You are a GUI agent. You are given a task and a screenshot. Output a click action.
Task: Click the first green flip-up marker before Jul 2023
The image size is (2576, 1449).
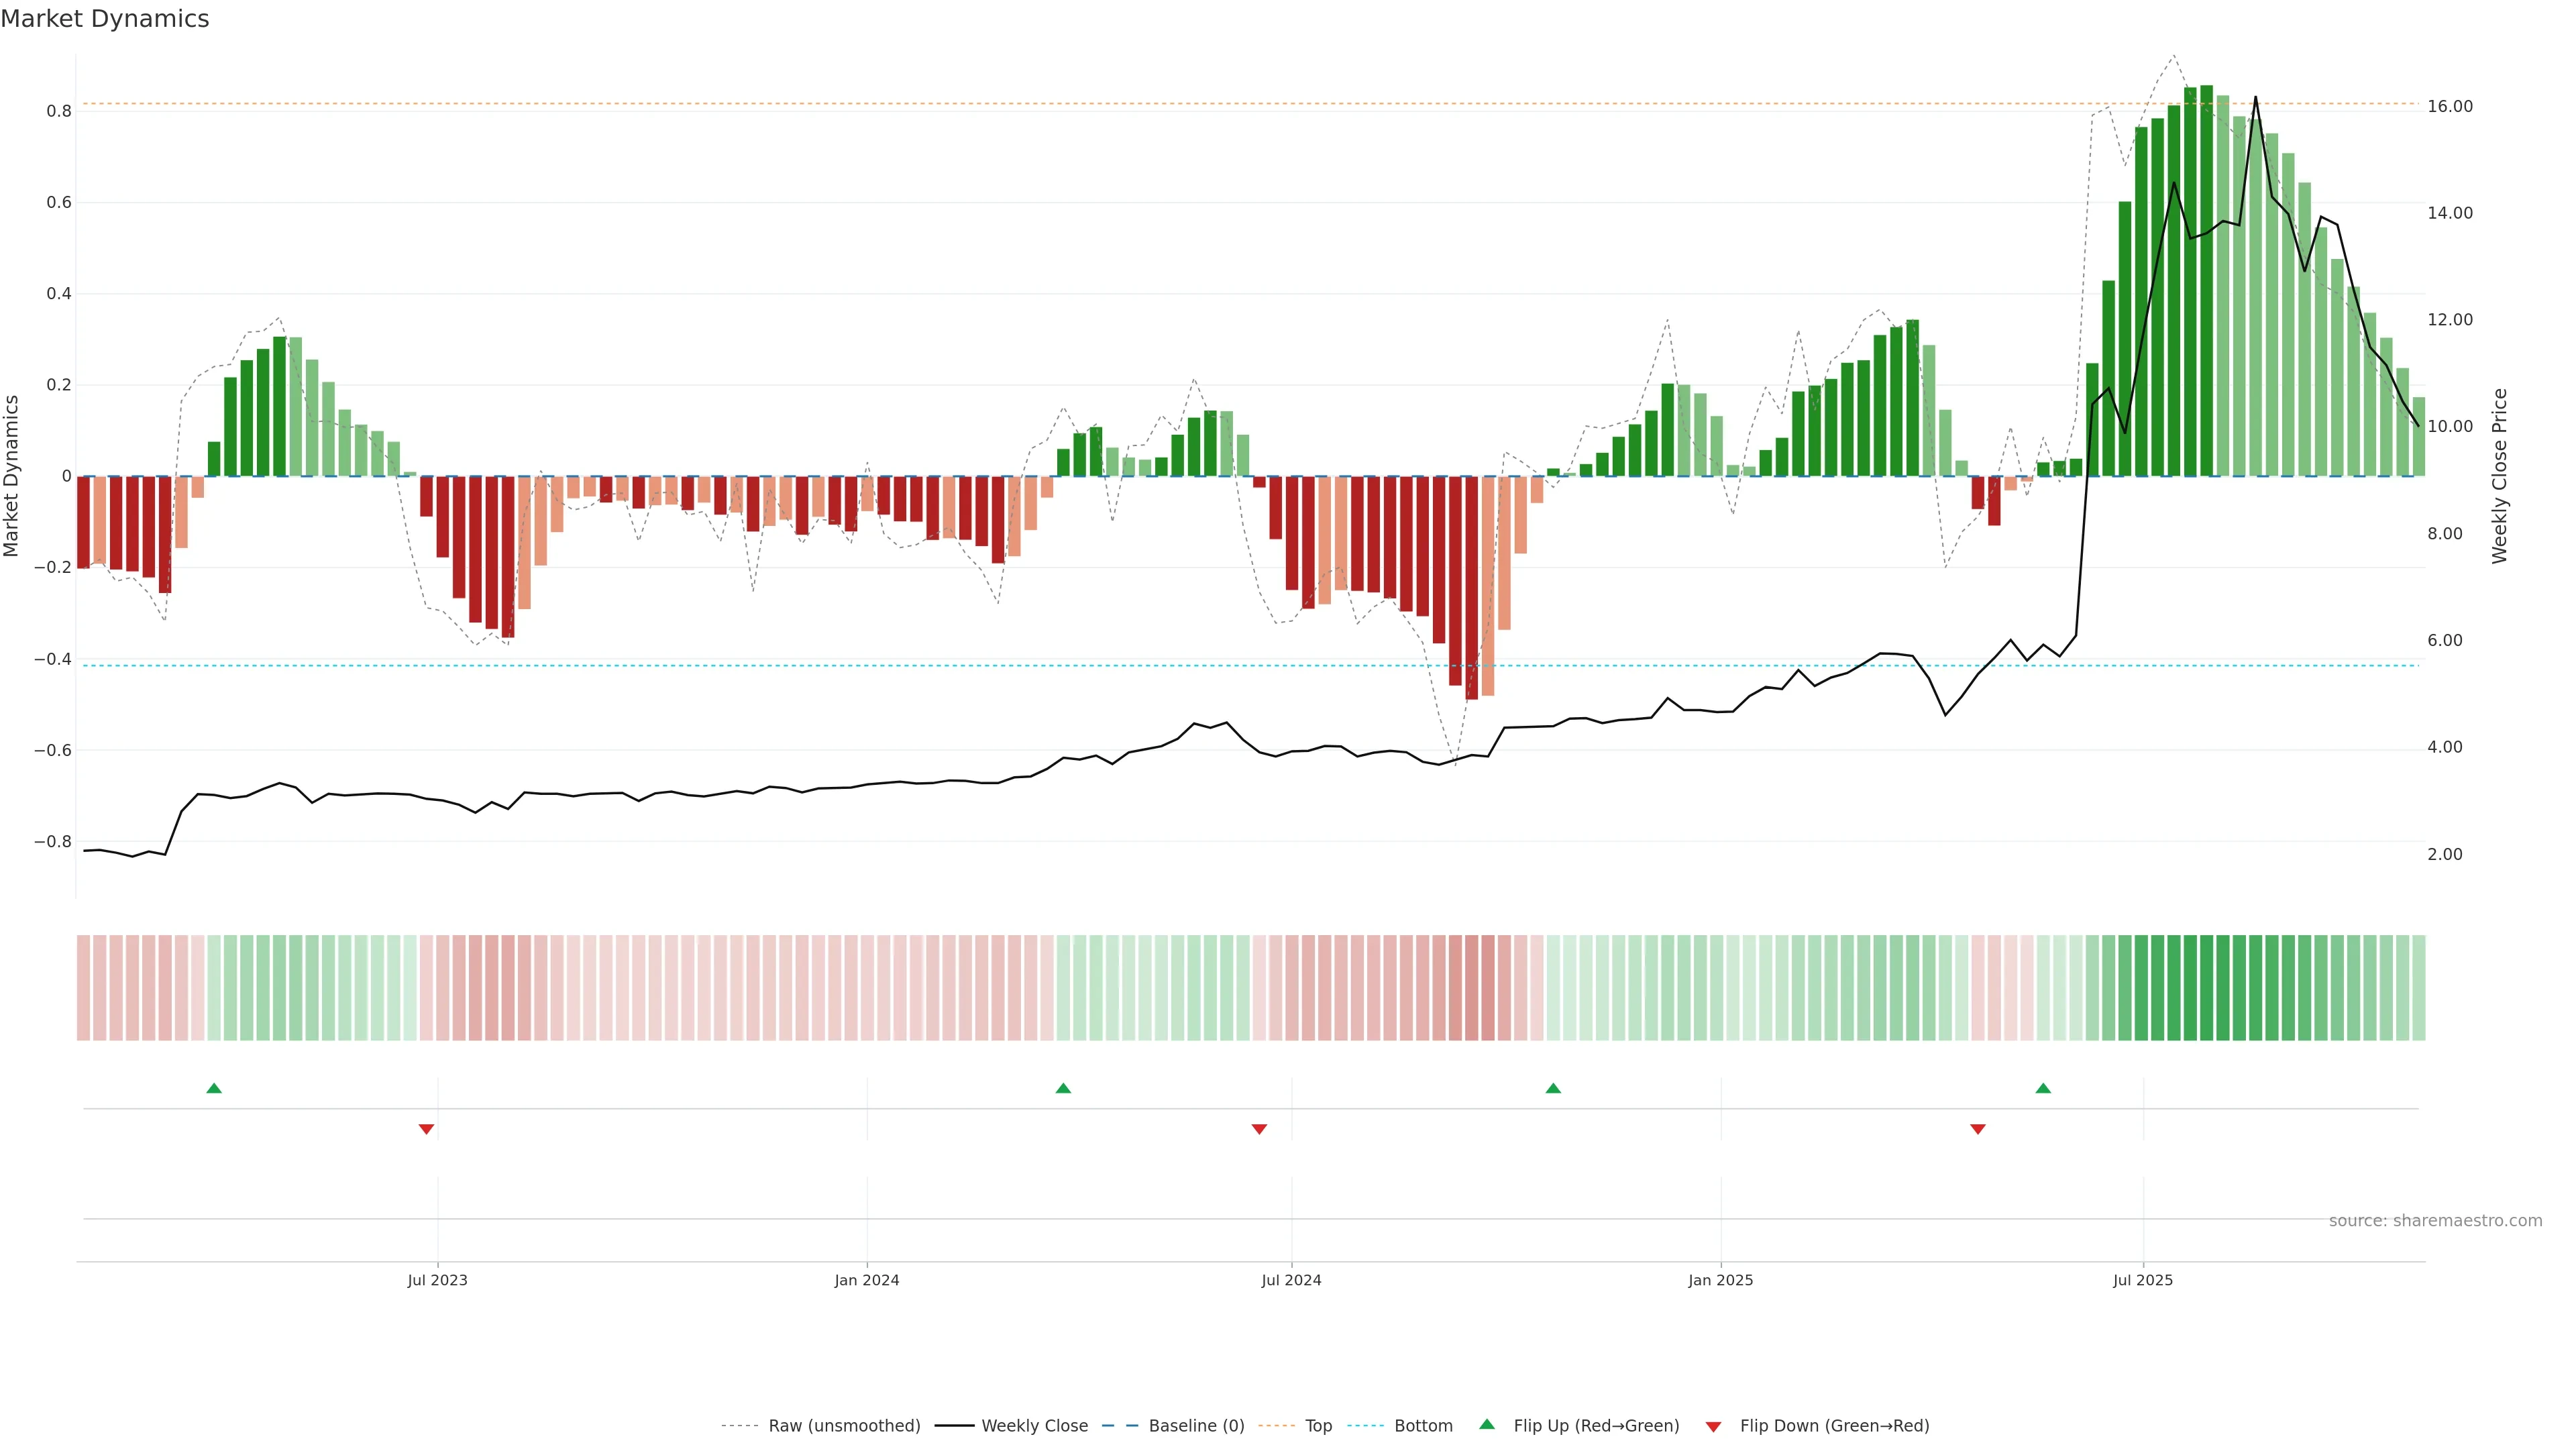(x=214, y=1088)
